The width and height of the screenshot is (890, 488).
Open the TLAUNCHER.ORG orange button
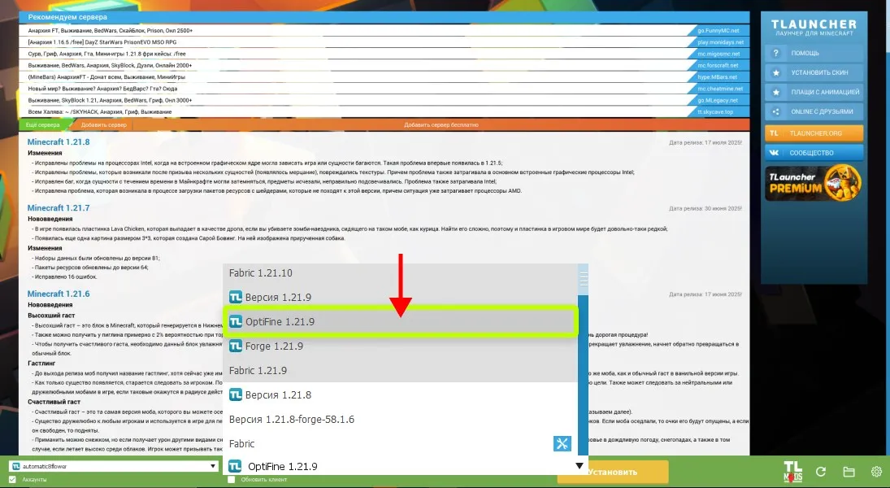(x=814, y=133)
